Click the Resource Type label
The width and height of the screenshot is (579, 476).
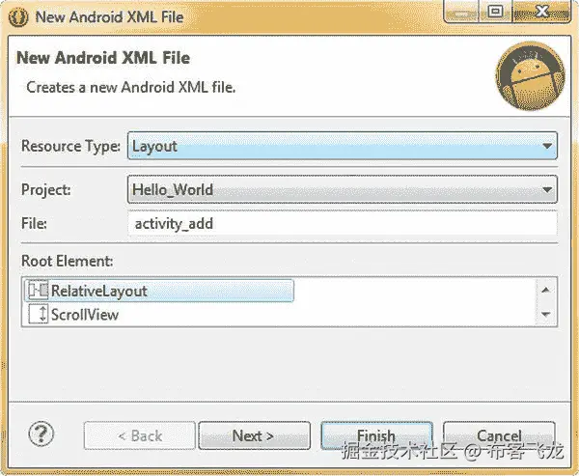click(70, 146)
